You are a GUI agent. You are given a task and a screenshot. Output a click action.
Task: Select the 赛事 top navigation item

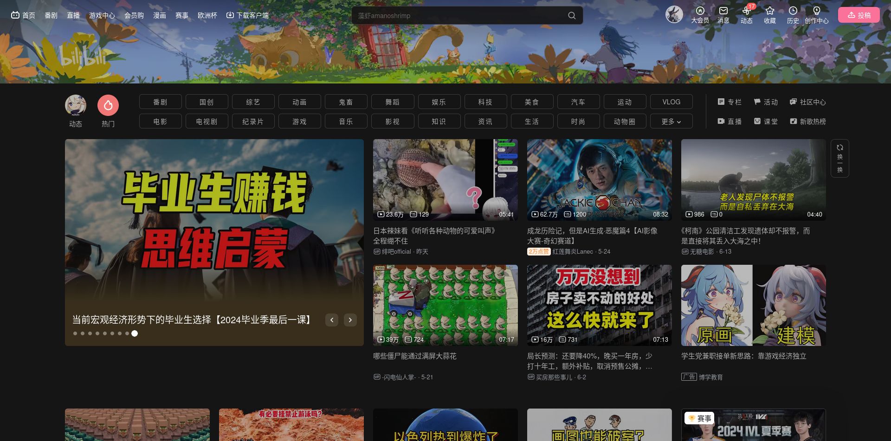point(182,15)
